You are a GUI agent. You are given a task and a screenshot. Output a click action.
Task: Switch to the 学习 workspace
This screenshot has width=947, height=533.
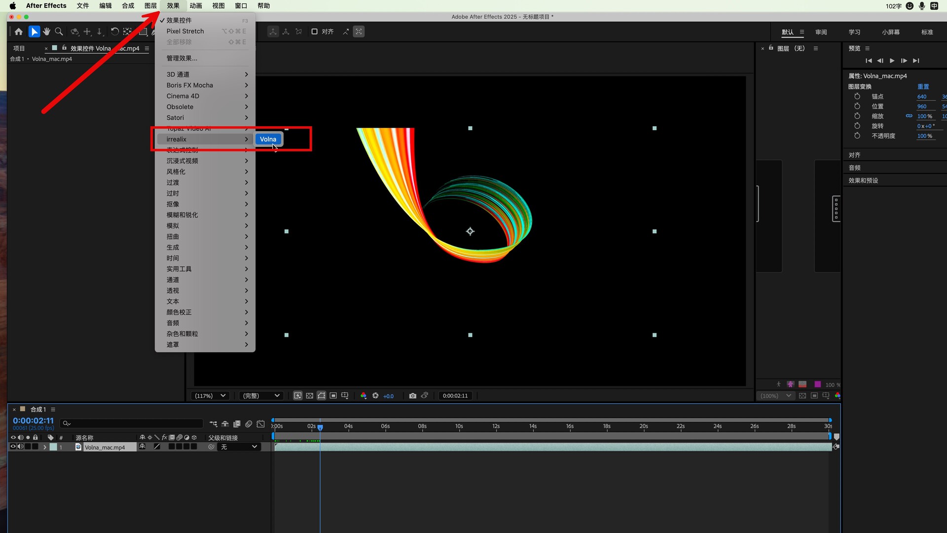[x=854, y=32]
